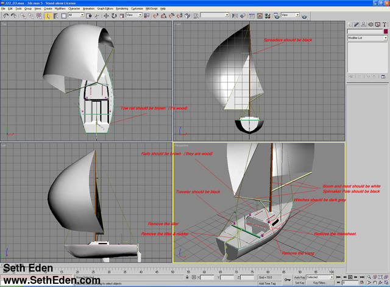
Task: Switch to the Modify command panel
Action: tap(358, 24)
